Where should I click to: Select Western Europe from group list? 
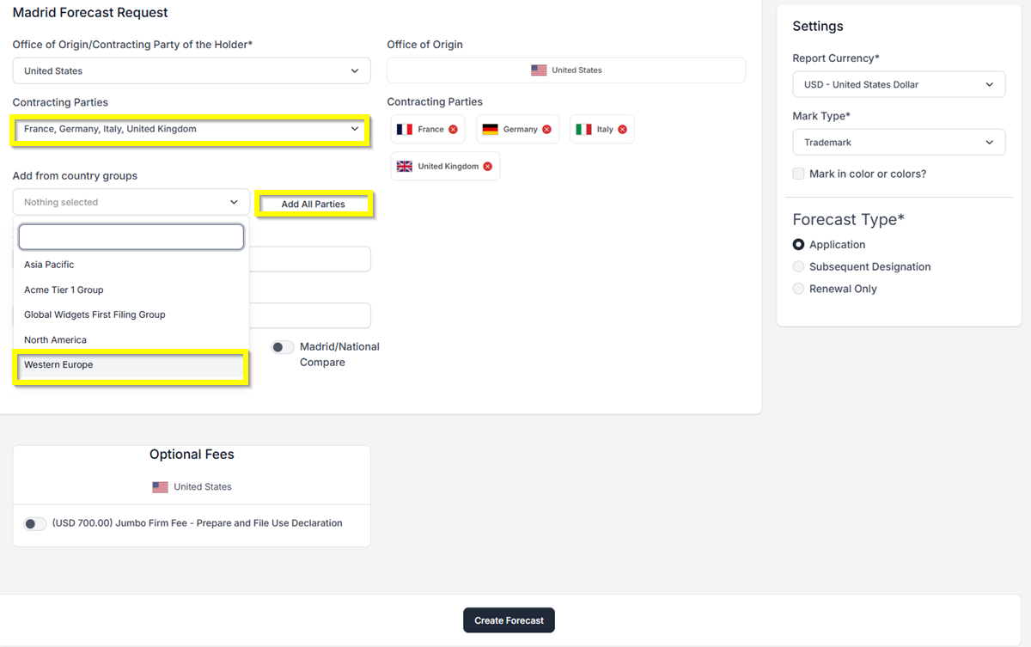(131, 366)
